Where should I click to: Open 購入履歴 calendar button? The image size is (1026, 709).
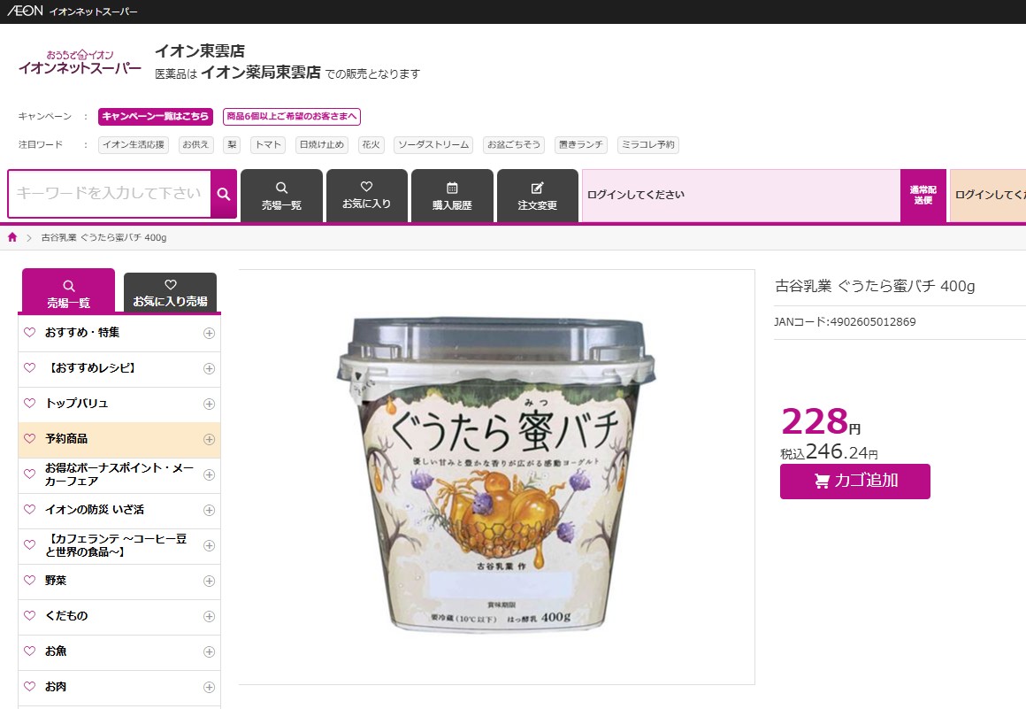(x=452, y=196)
